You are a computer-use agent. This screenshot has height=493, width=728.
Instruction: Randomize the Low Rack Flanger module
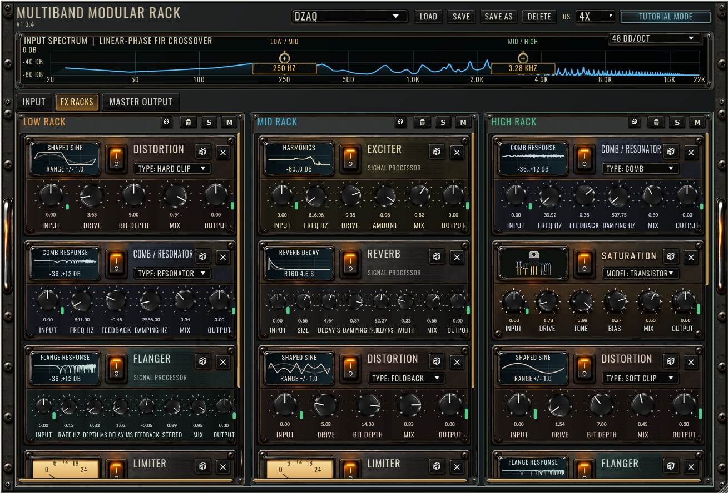[203, 362]
